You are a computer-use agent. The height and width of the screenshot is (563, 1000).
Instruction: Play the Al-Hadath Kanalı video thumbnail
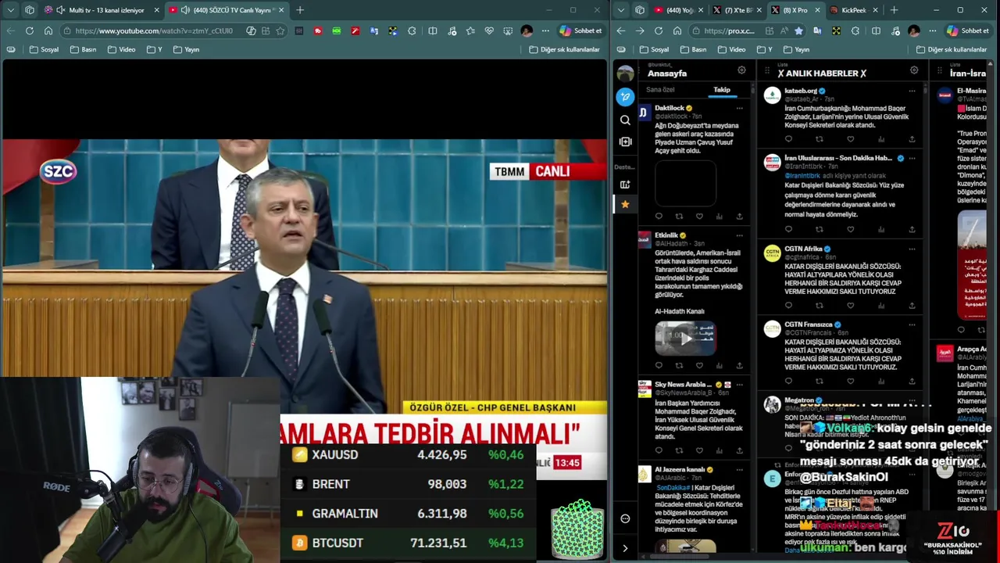pos(685,339)
